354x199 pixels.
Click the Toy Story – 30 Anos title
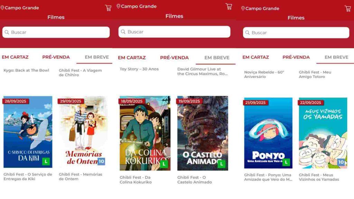pos(139,69)
